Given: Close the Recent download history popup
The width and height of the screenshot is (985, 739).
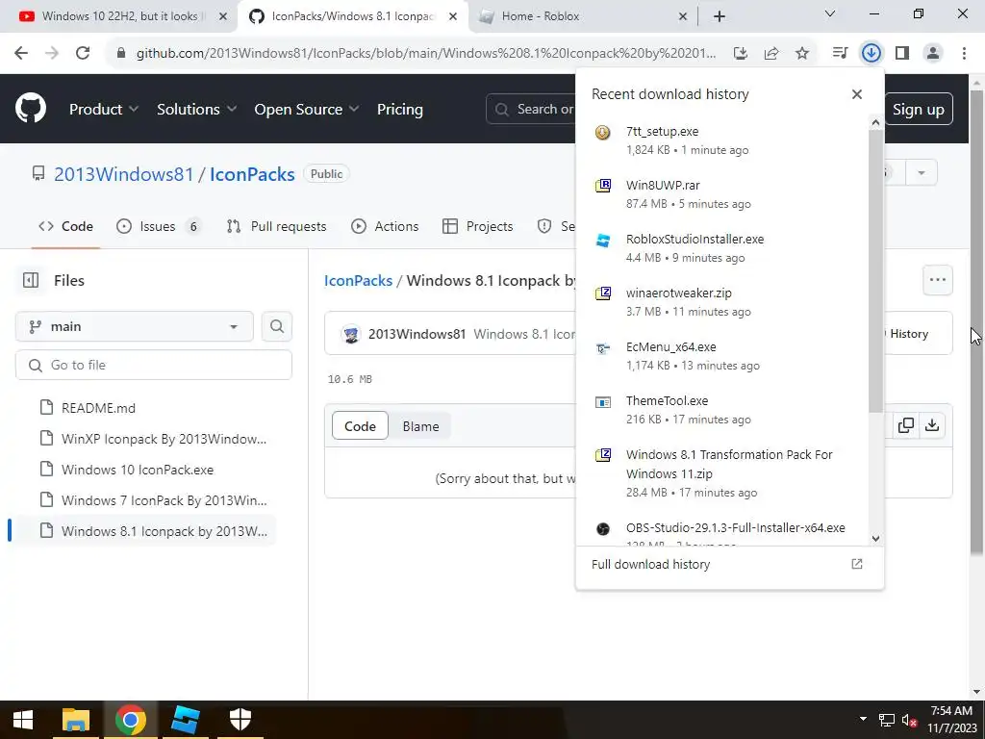Looking at the screenshot, I should [x=857, y=94].
